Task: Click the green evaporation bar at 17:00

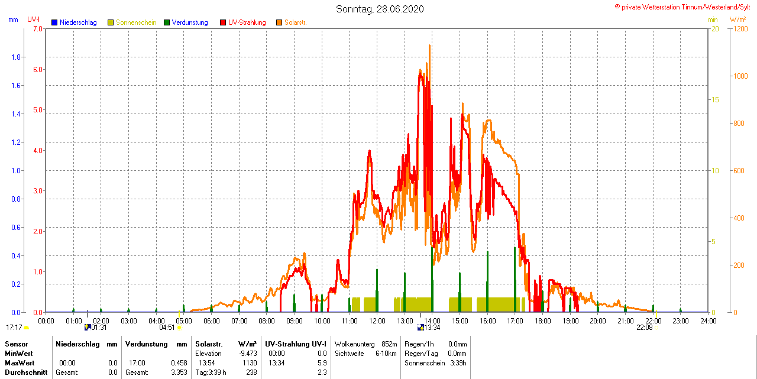Action: tap(515, 280)
